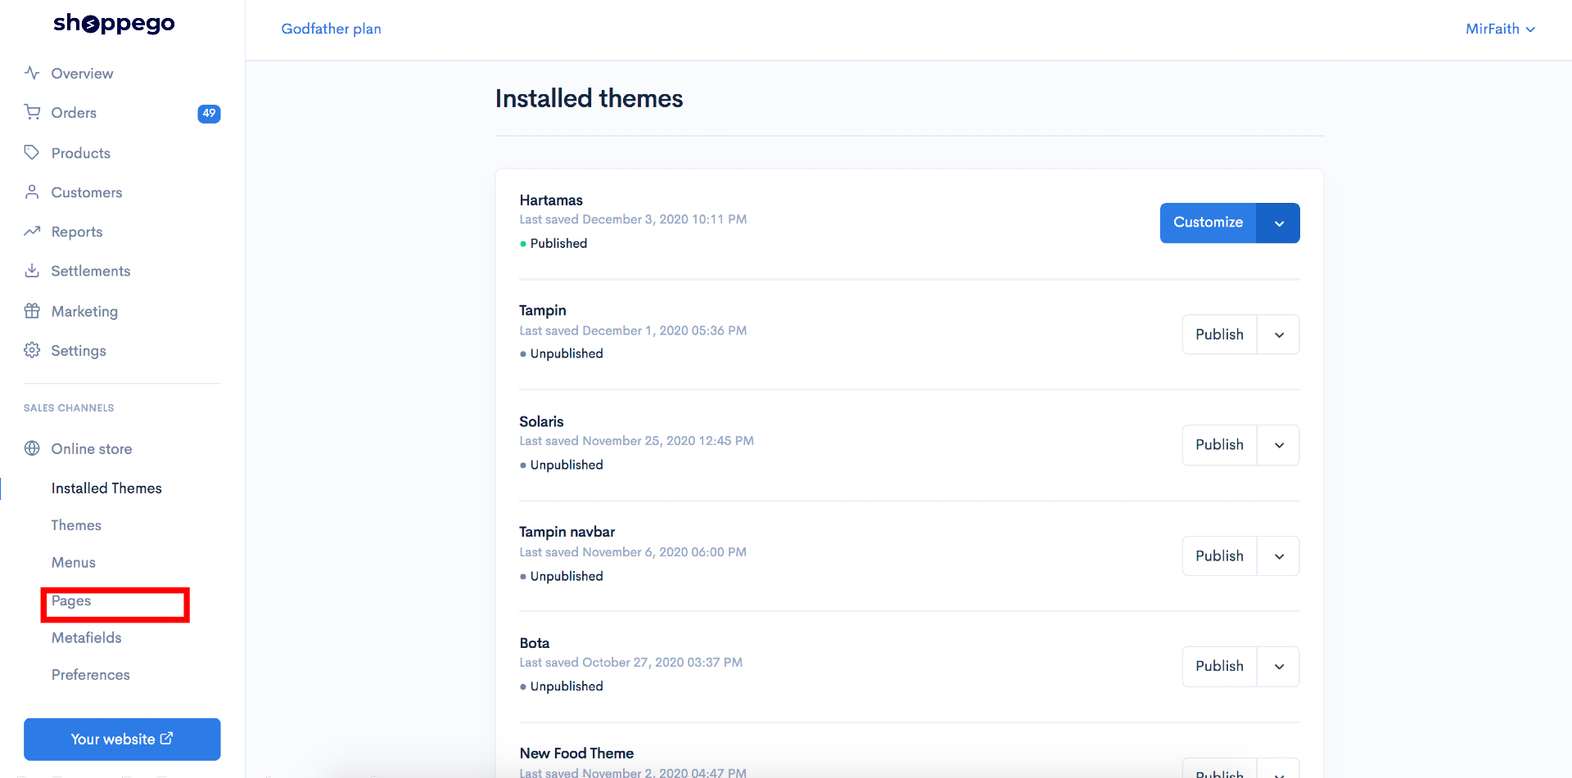Click the Overview activity icon
Viewport: 1572px width, 778px height.
[32, 73]
